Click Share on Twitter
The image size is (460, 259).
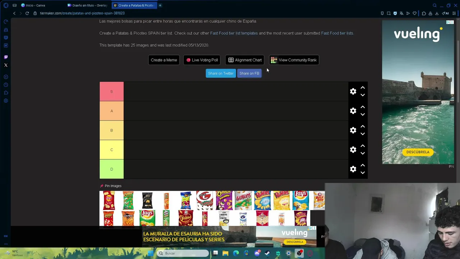[221, 73]
